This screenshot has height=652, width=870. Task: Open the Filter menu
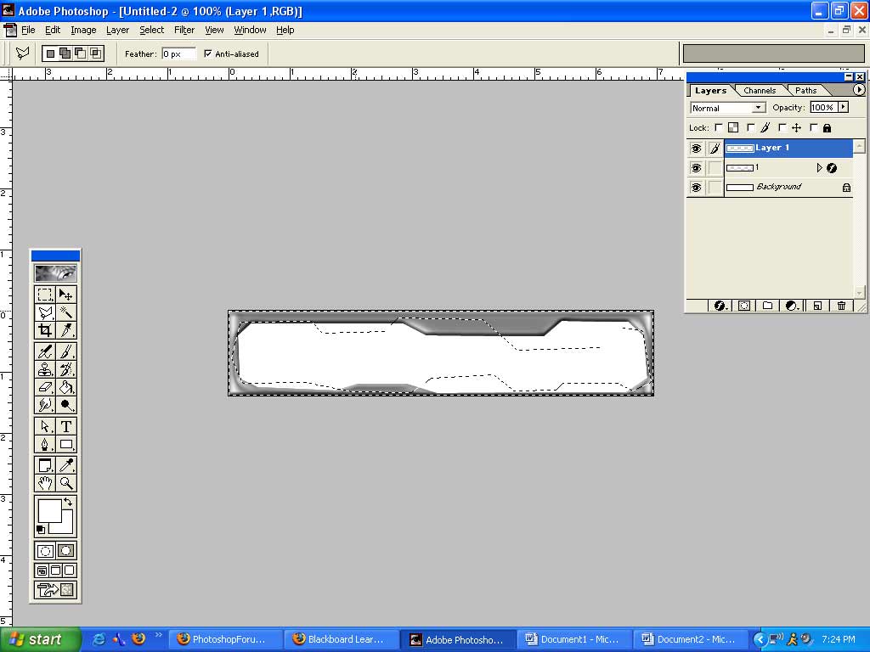tap(184, 30)
